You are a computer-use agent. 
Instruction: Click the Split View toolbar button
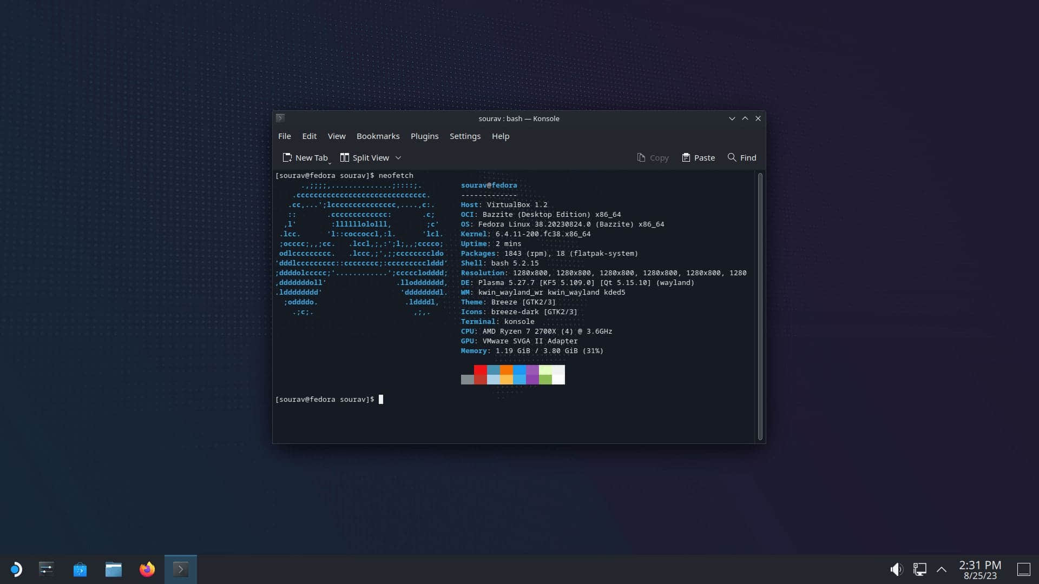(365, 158)
